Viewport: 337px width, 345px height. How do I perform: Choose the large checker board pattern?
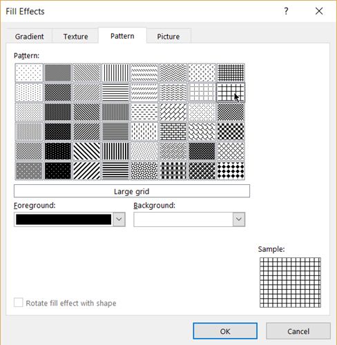(231, 132)
